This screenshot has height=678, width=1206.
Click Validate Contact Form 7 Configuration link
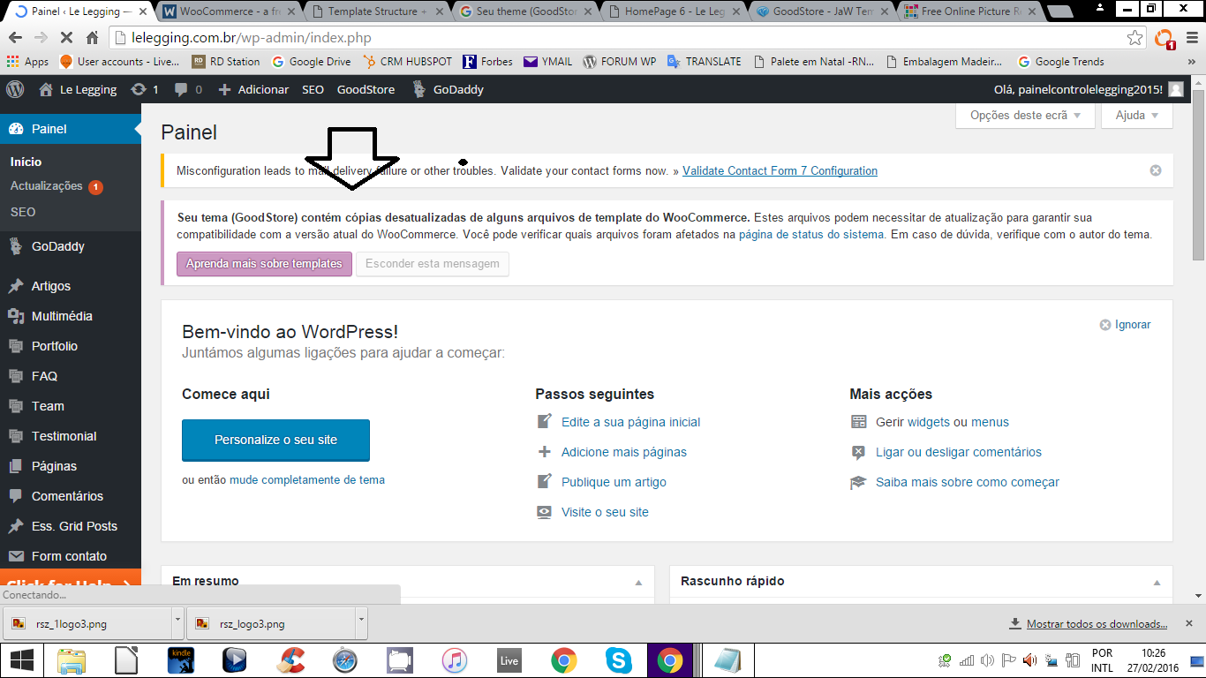(780, 170)
